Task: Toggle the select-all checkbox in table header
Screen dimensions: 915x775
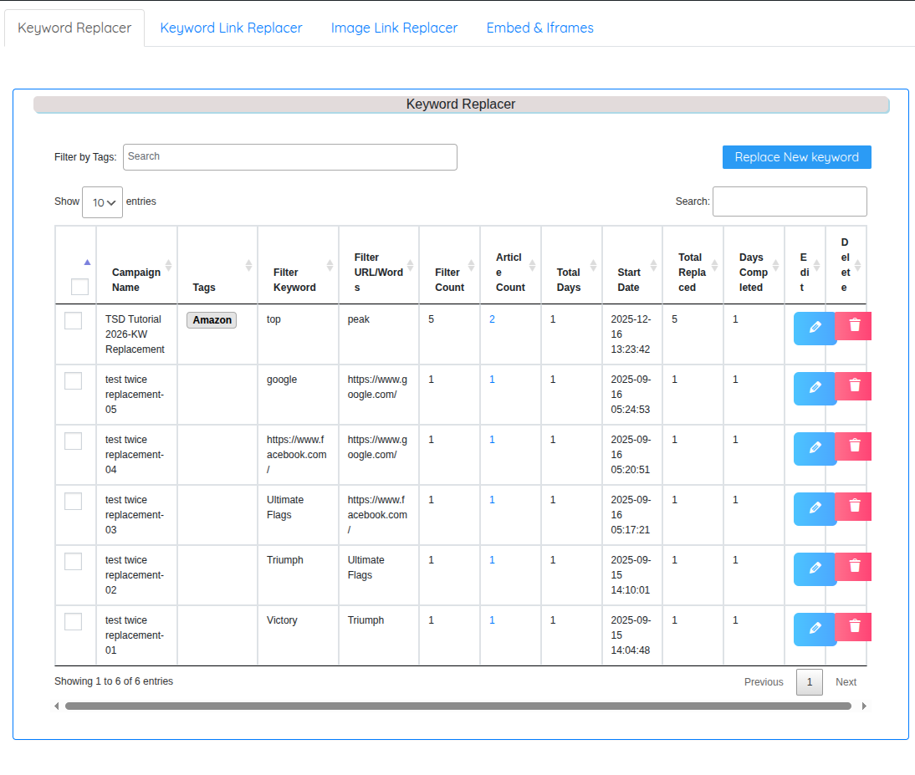Action: pyautogui.click(x=79, y=287)
